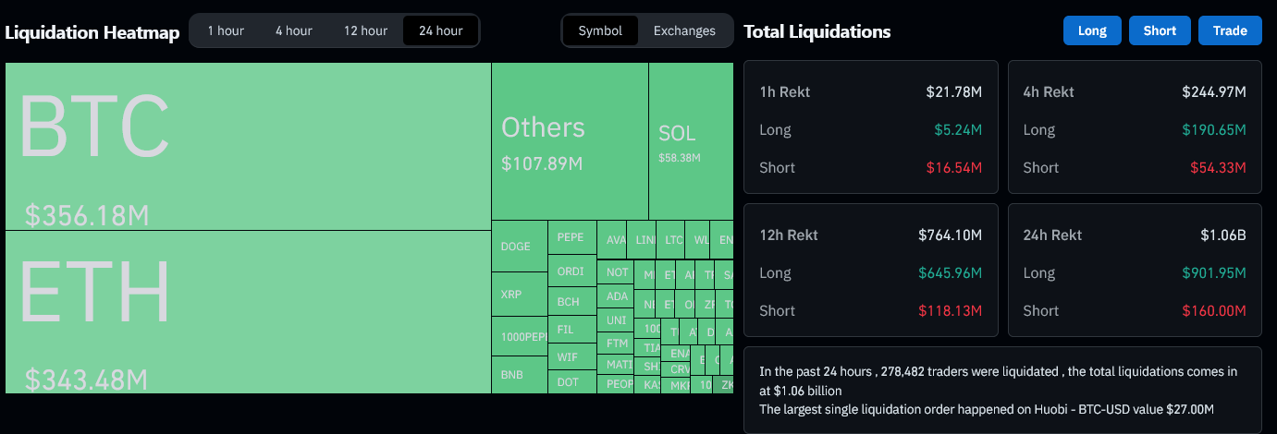Viewport: 1277px width, 434px height.
Task: Open the Others tile in heatmap
Action: (x=570, y=141)
